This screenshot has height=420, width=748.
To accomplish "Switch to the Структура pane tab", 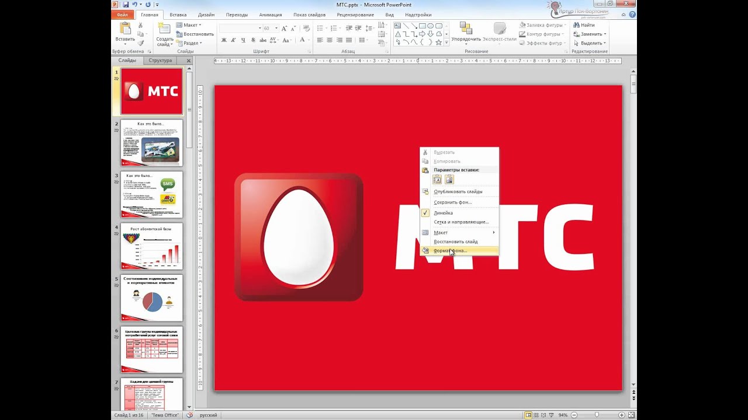I will [x=160, y=60].
